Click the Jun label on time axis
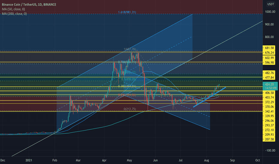This screenshot has width=279, height=164. coord(155,160)
